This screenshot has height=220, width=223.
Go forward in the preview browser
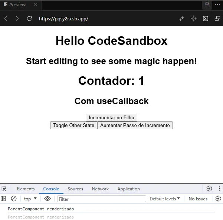click(x=17, y=19)
